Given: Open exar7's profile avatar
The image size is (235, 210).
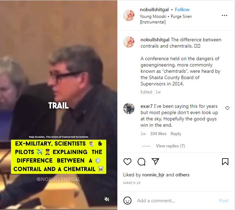Looking at the screenshot, I should 129,108.
